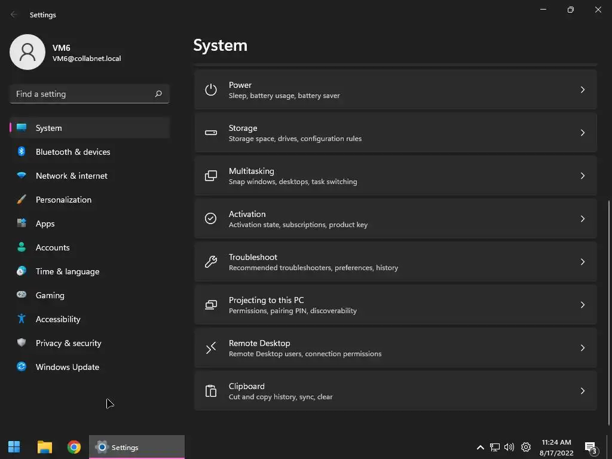Click the Activation checkmark icon
This screenshot has width=612, height=459.
pos(211,219)
